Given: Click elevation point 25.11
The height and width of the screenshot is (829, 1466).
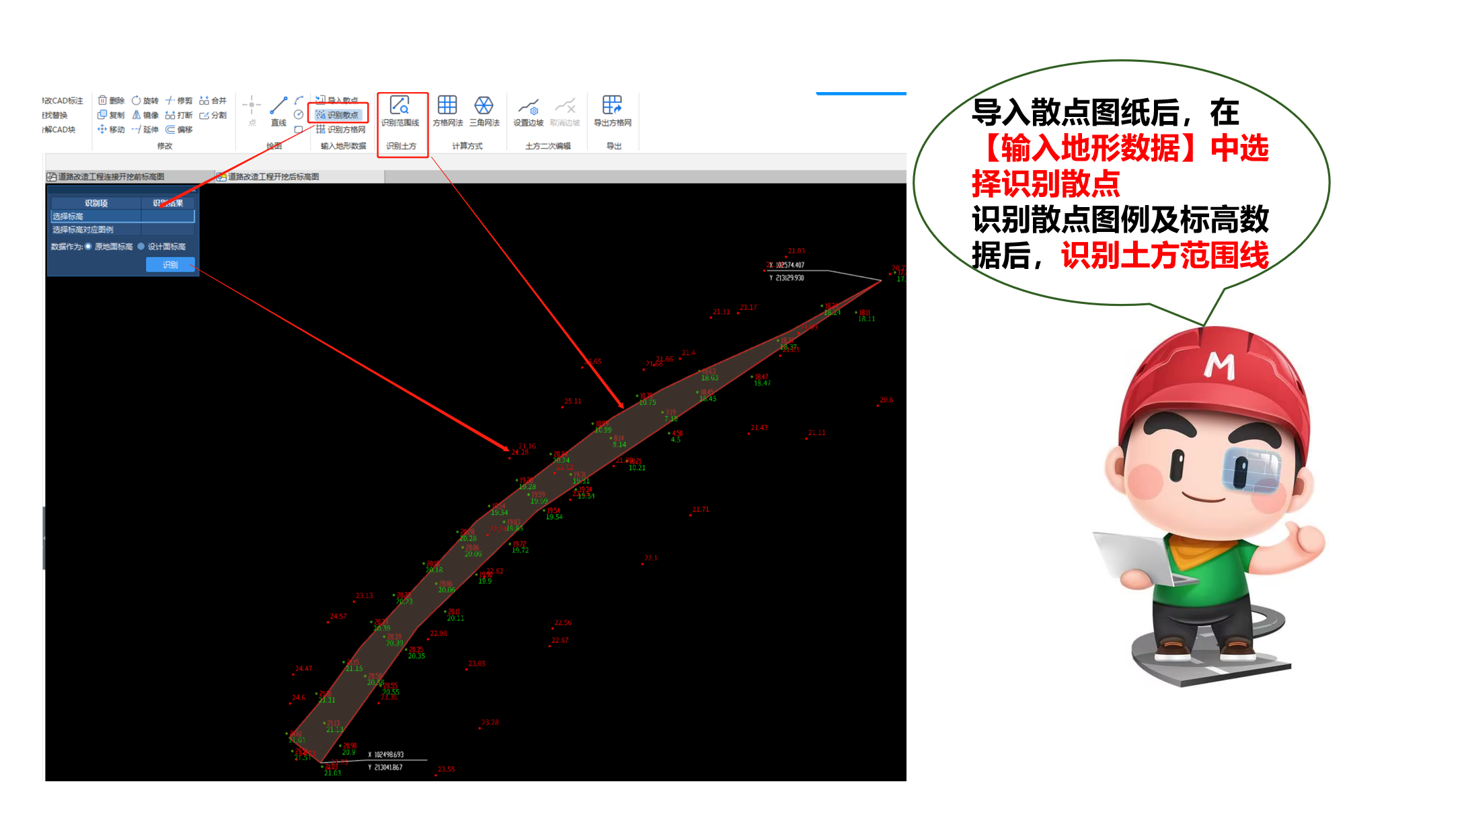Looking at the screenshot, I should tap(573, 401).
